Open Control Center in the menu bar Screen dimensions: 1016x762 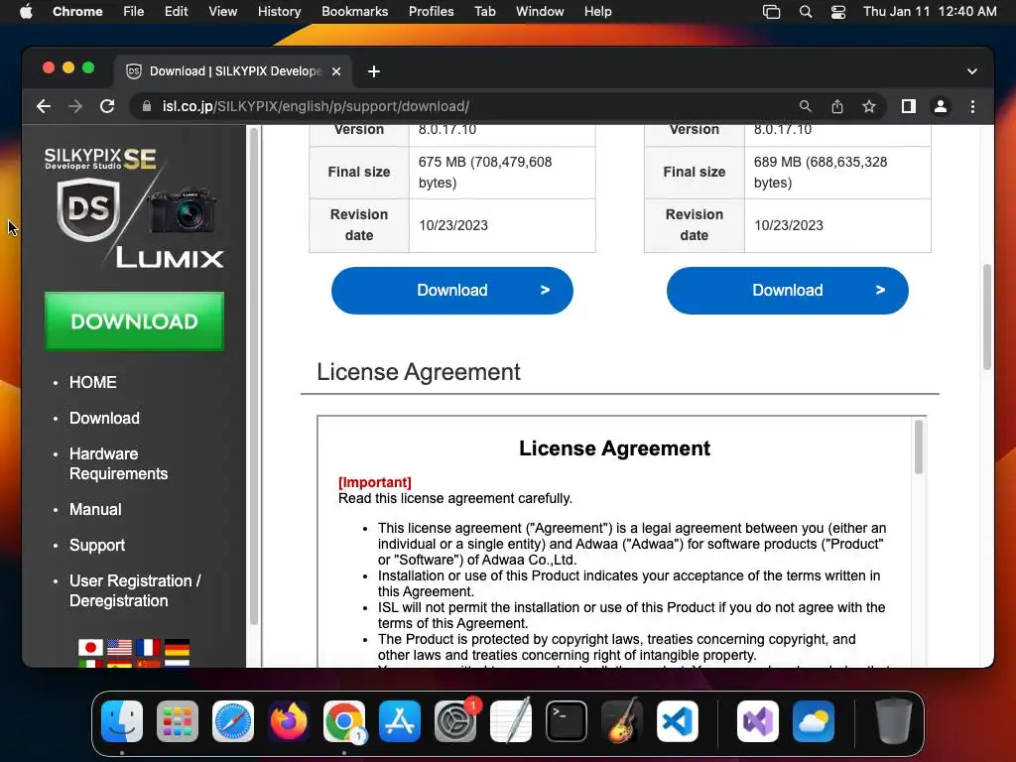(x=837, y=12)
